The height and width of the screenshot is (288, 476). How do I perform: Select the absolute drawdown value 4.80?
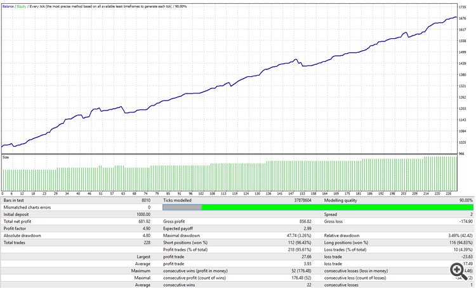click(147, 235)
